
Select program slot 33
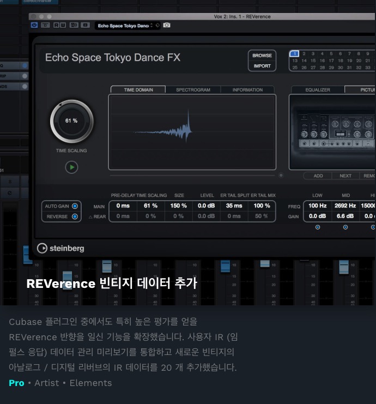coord(368,68)
